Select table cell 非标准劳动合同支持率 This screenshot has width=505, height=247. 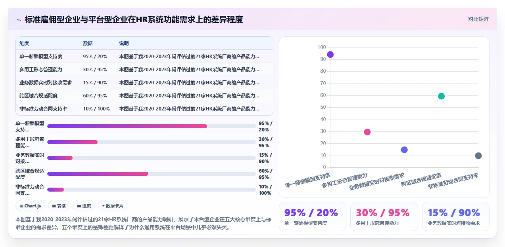tap(43, 109)
